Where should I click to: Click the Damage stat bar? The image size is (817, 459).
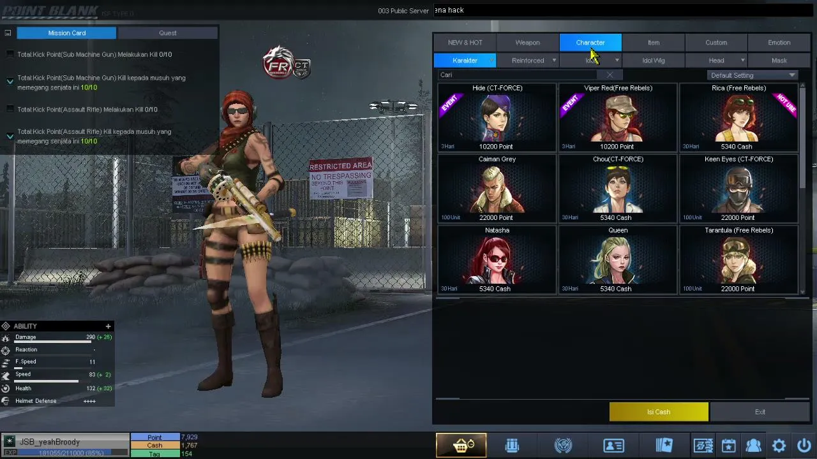tap(54, 342)
